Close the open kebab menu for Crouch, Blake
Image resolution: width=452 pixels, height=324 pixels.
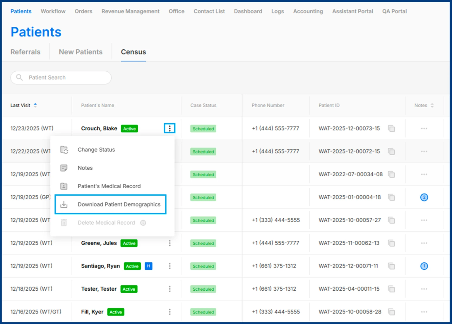click(169, 128)
